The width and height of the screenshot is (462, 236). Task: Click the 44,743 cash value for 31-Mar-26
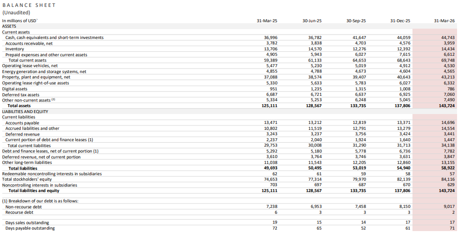coord(447,38)
